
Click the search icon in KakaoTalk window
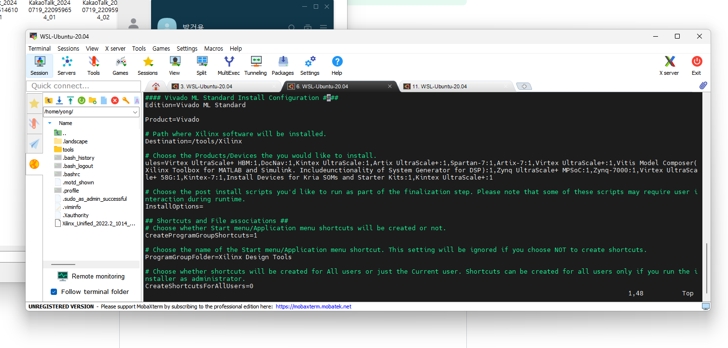point(292,28)
